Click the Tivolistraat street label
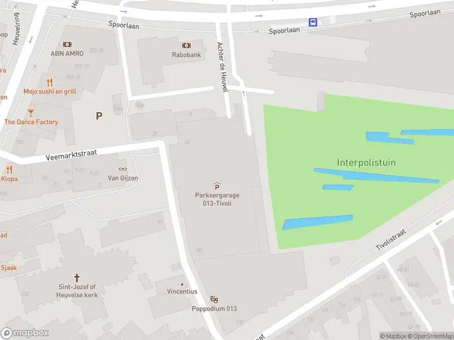The width and height of the screenshot is (454, 340). (391, 239)
